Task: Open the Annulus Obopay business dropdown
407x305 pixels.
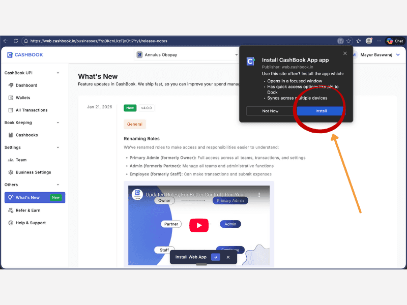Action: (x=187, y=55)
